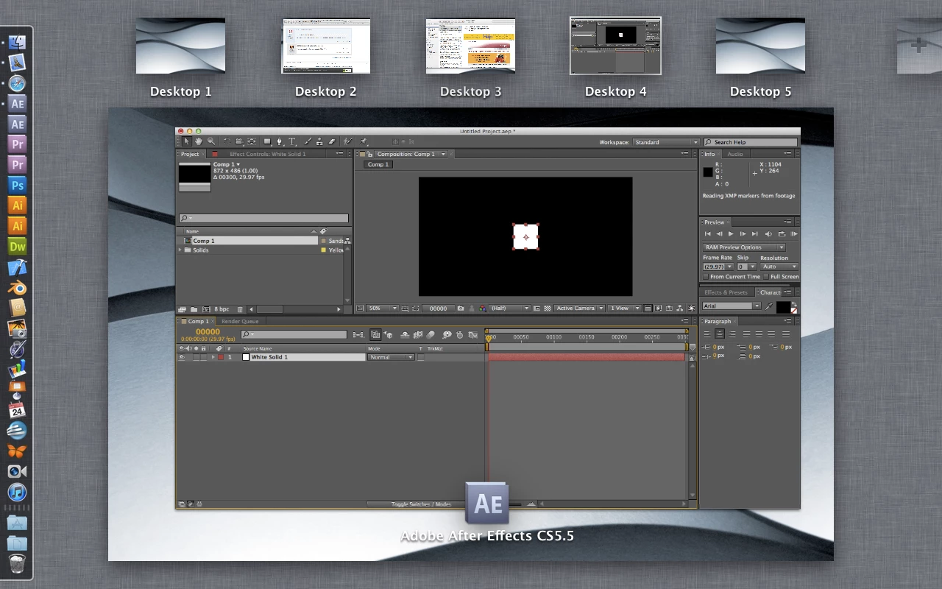Screen dimensions: 942x589
Task: Select the Rotation tool
Action: (x=227, y=141)
